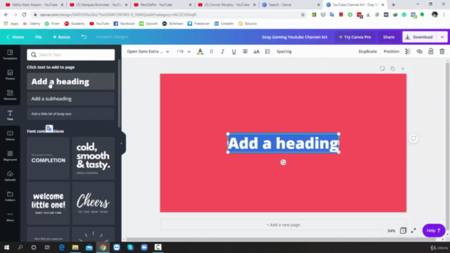Switch to the Search - Canva tab
The image size is (450, 253).
point(290,5)
